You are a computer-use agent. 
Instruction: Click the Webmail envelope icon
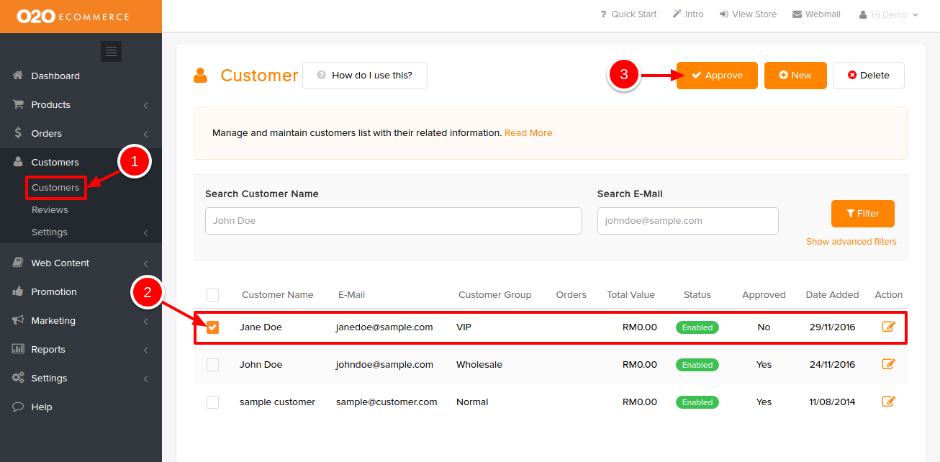[797, 14]
